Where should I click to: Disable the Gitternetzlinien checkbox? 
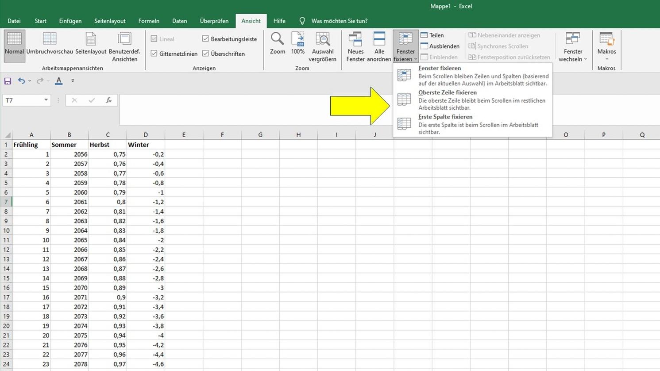pos(154,54)
